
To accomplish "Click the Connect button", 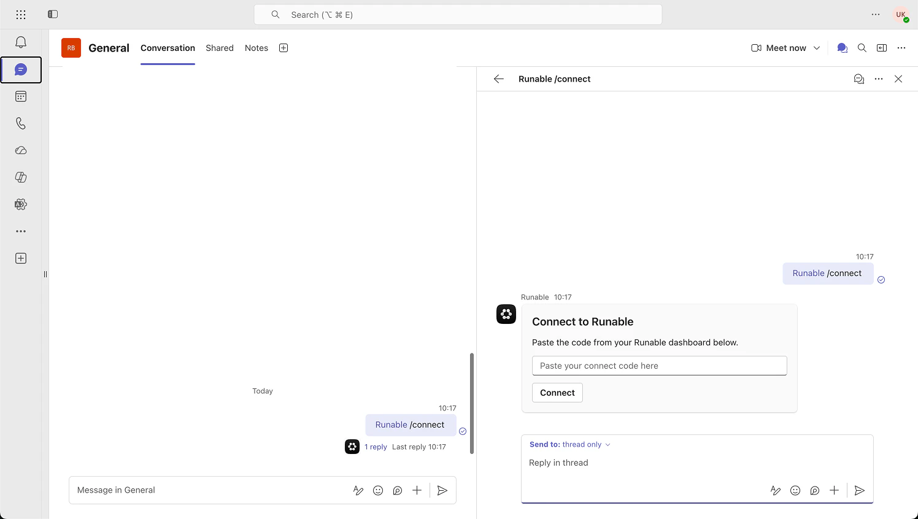I will pyautogui.click(x=557, y=393).
